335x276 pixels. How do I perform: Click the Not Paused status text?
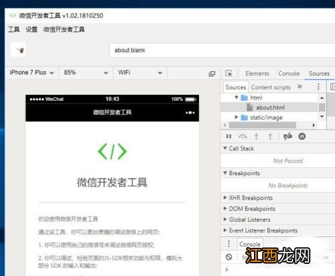[x=288, y=160]
